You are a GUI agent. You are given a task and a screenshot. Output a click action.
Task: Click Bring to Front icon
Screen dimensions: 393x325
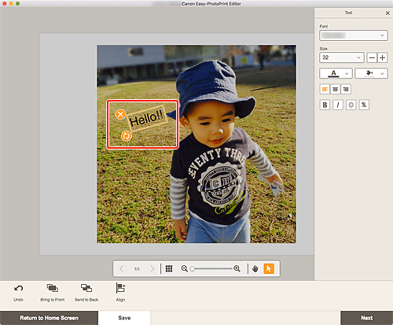pos(53,288)
